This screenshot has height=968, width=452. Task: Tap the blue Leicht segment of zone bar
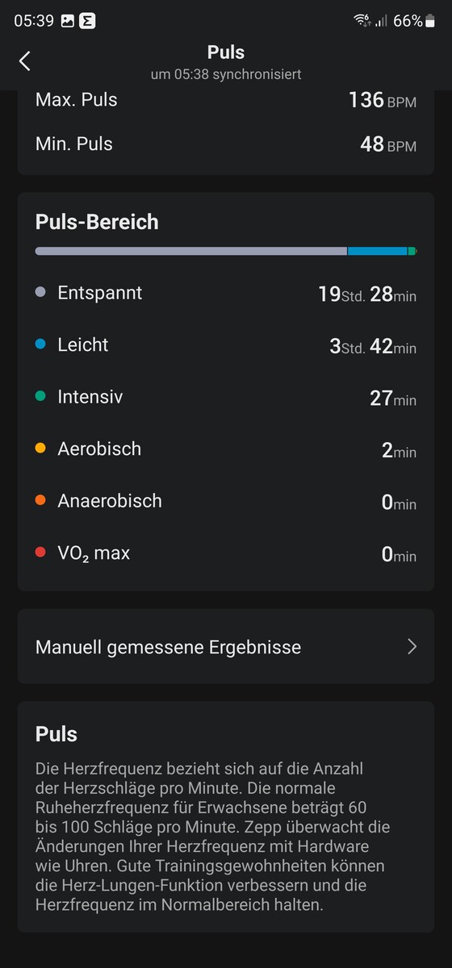[377, 252]
